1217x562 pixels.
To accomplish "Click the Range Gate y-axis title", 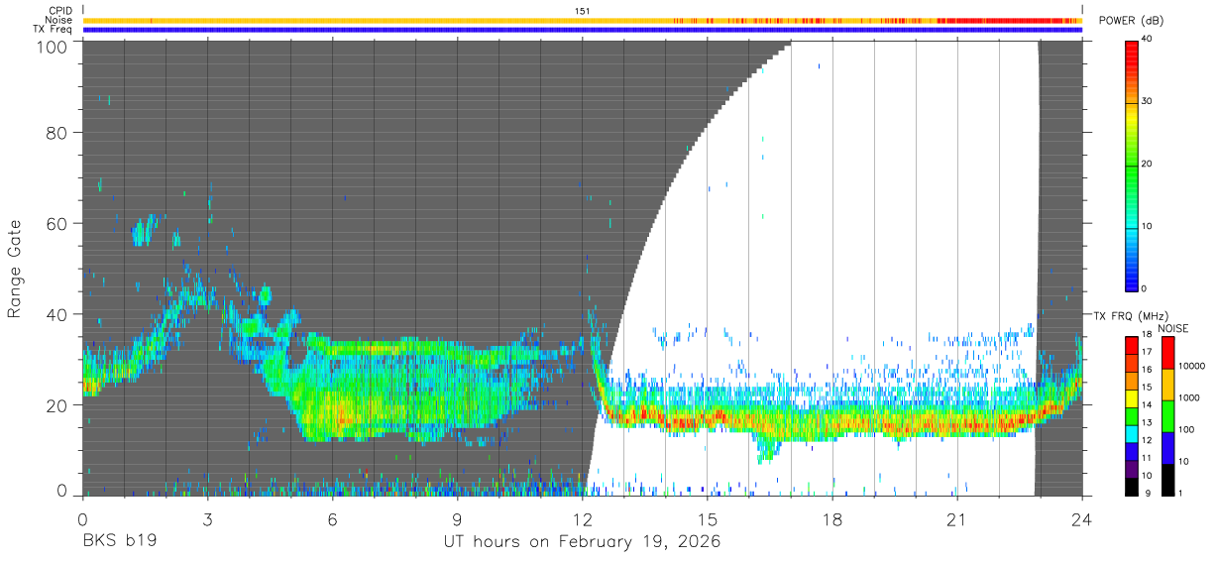I will tap(15, 270).
